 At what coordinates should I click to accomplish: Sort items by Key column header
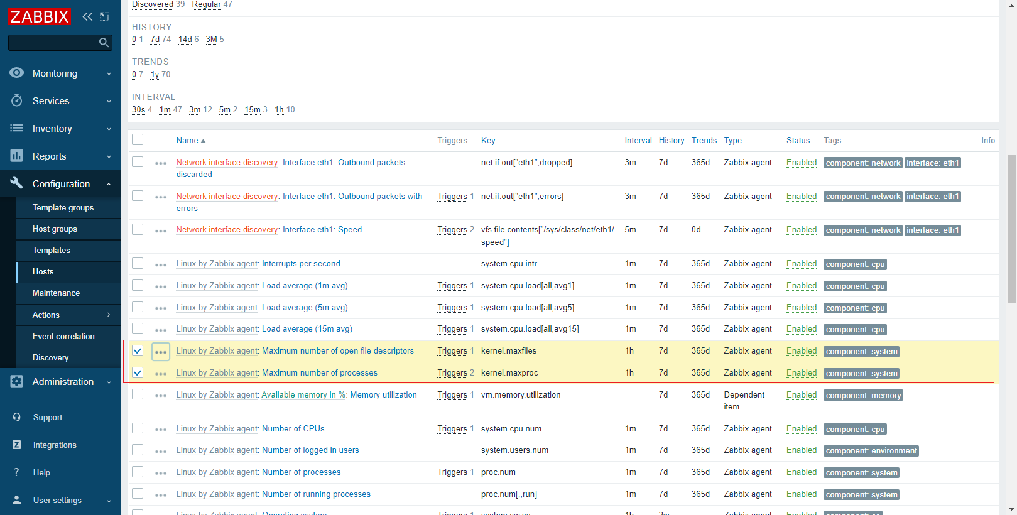(488, 141)
